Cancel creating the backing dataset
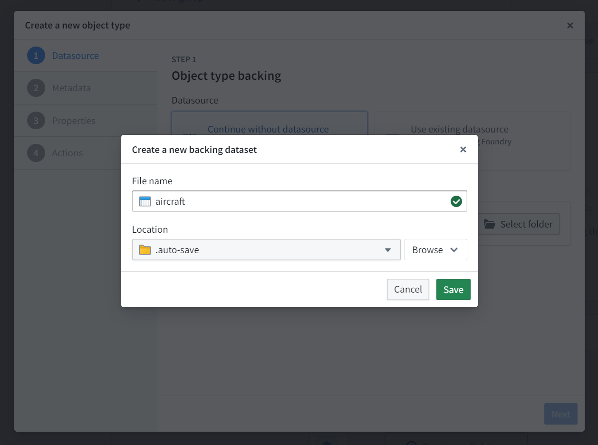598x445 pixels. 408,289
